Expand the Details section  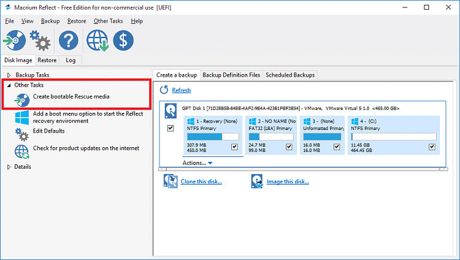(9, 167)
